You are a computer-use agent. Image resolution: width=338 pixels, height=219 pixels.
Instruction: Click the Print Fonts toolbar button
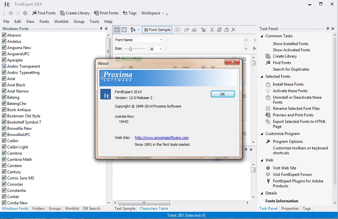[x=106, y=13]
